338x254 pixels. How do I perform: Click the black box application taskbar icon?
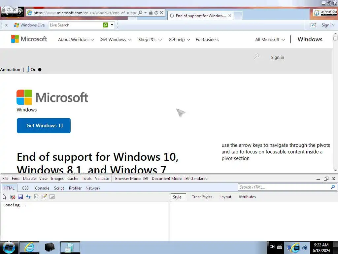[50, 247]
